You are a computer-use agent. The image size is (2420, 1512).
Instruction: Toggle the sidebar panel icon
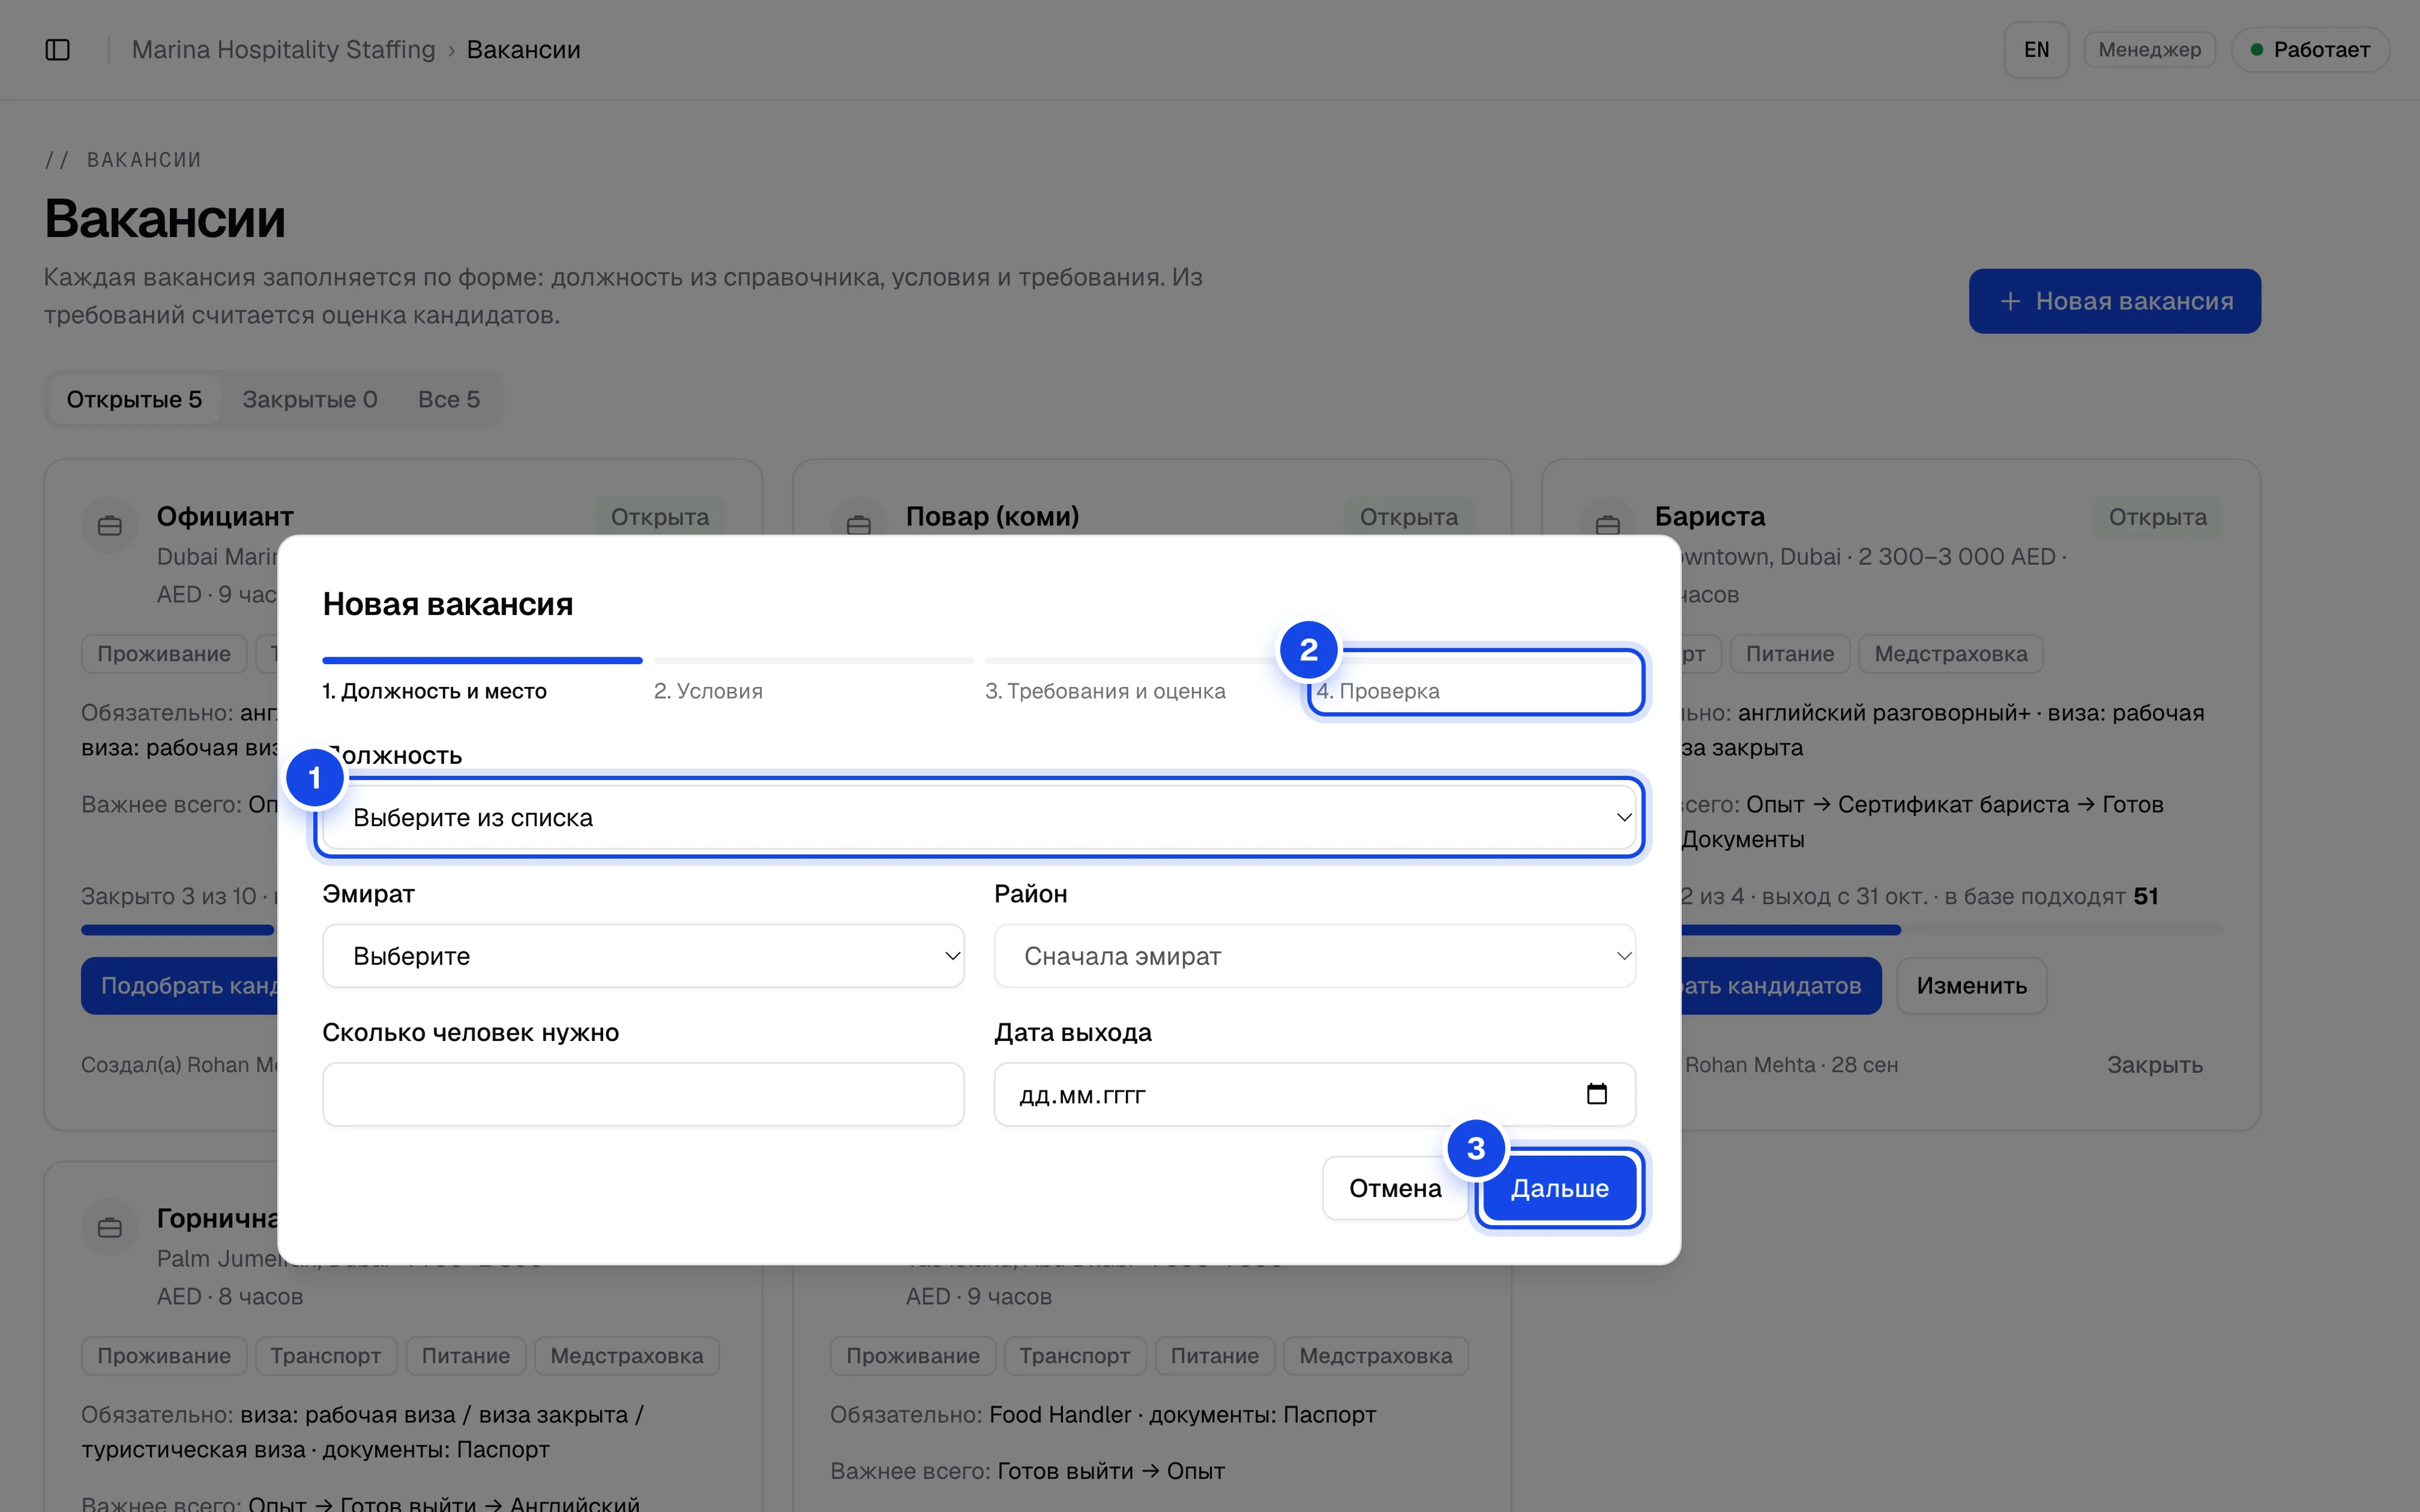[58, 50]
